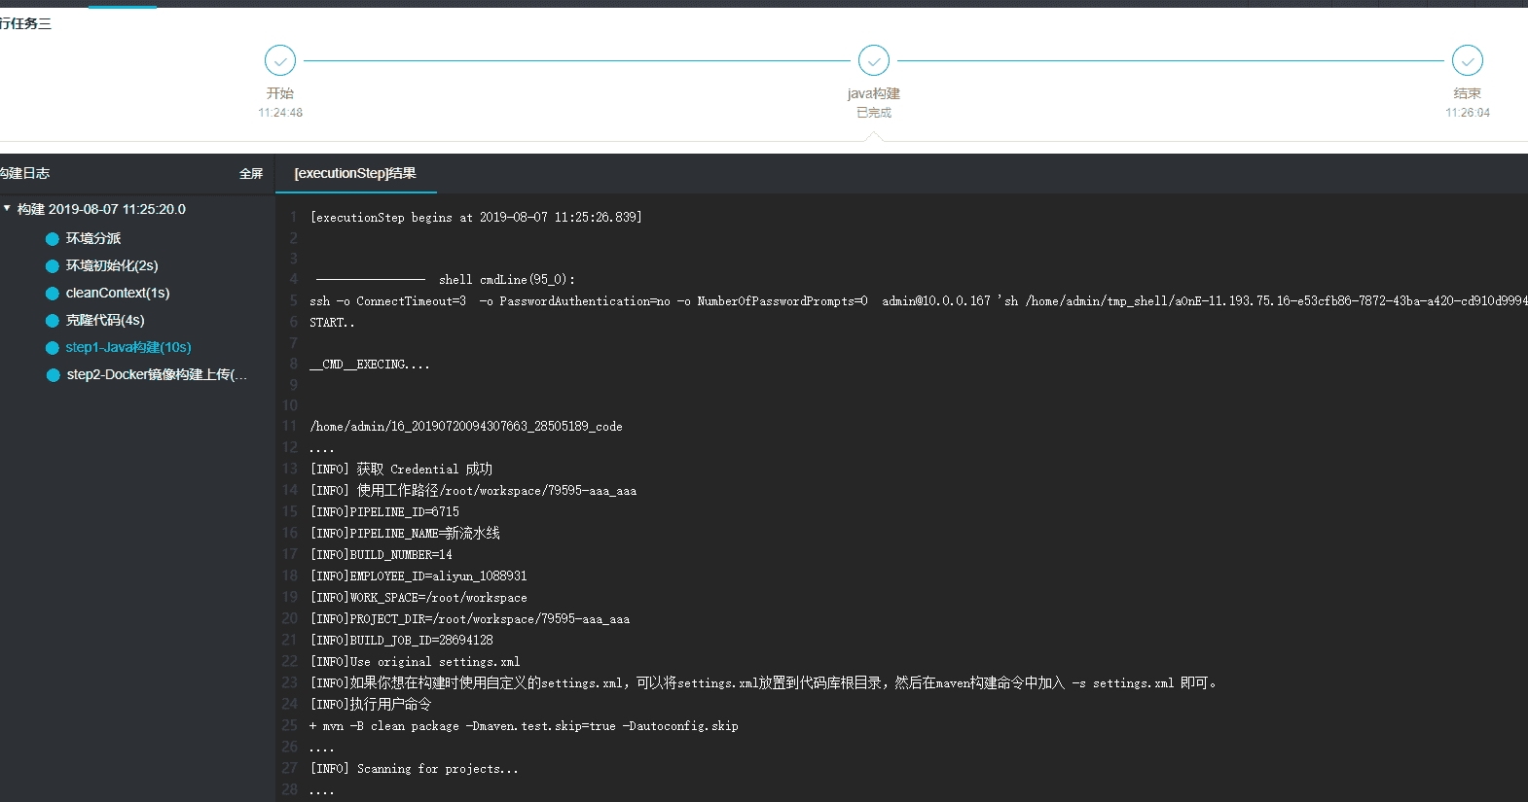Open the 环境分派 log step
Screen dimensions: 1528x802
93,238
